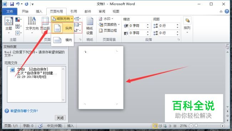Increase left indent with up arrow
This screenshot has width=232, height=131.
click(148, 24)
